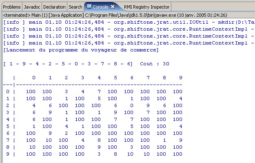Click the first IOUtil mkdir log line

click(129, 22)
